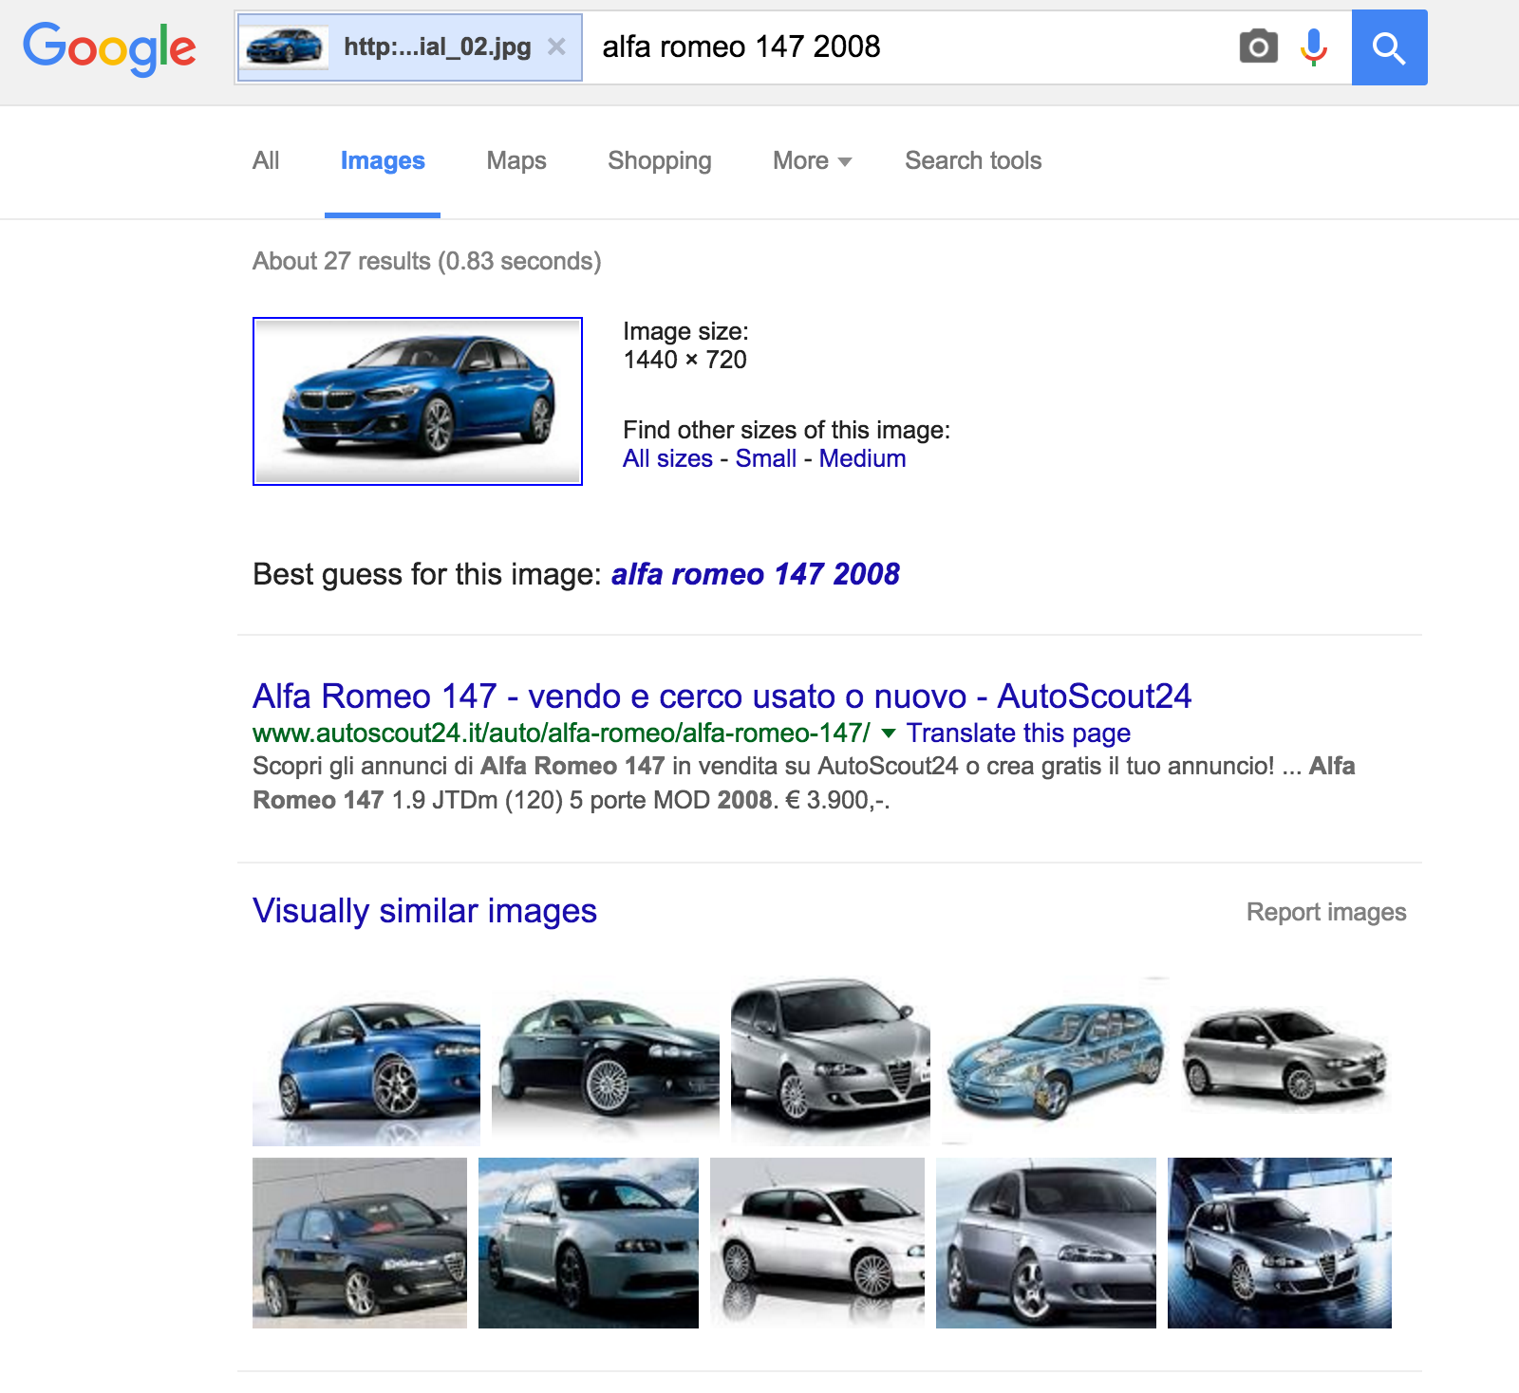This screenshot has width=1519, height=1393.
Task: Activate the microphone voice search icon
Action: (1314, 46)
